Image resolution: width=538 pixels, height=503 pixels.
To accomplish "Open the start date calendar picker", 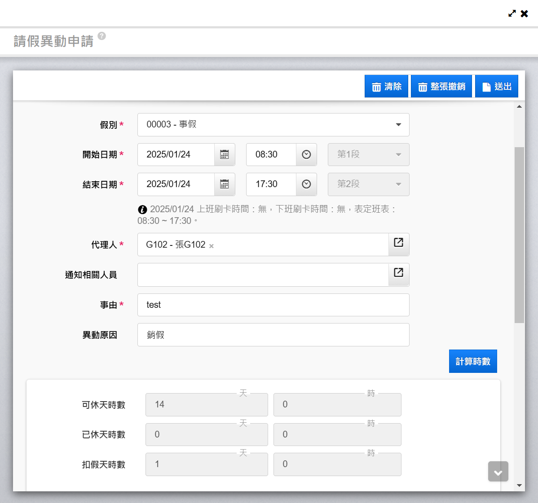I will (225, 155).
